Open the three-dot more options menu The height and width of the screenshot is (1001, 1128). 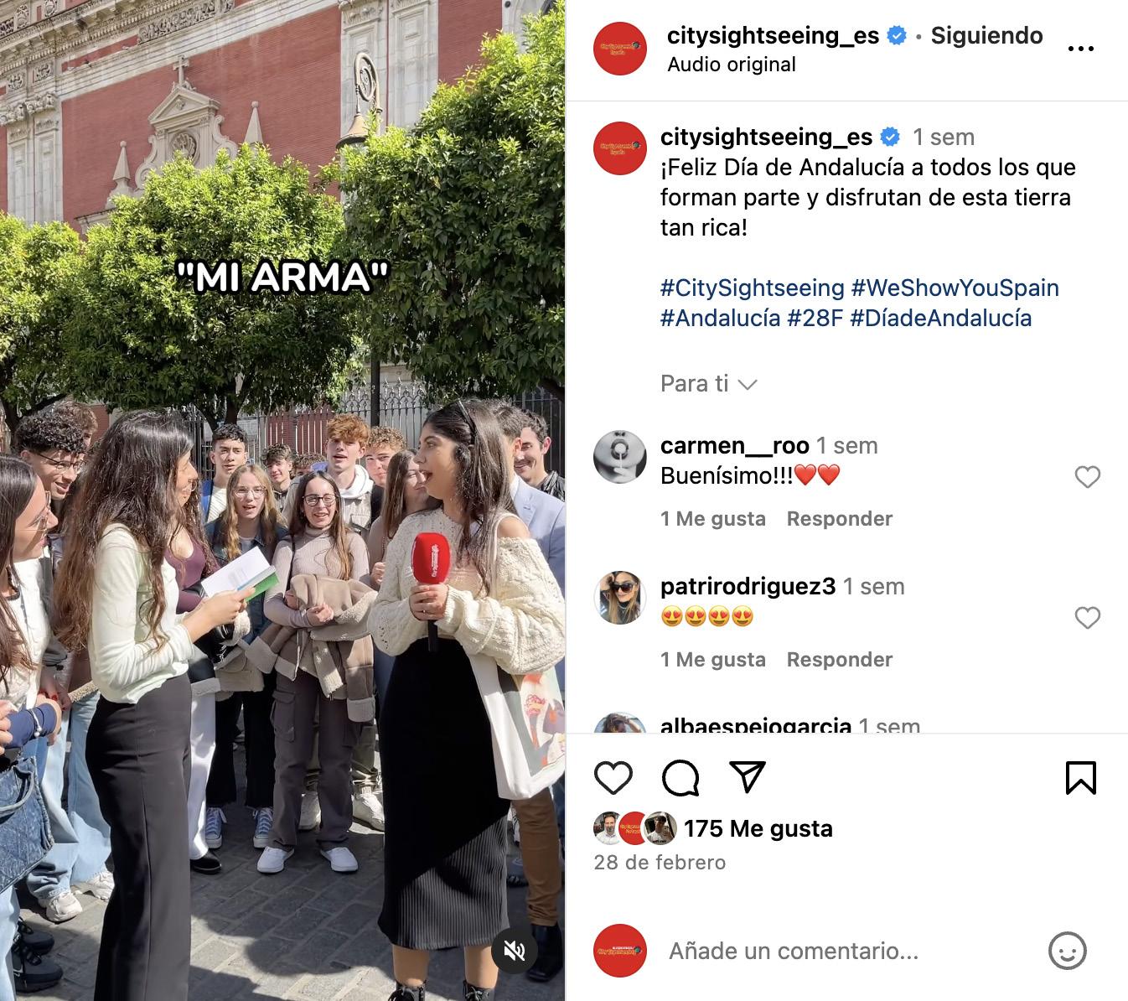tap(1081, 49)
